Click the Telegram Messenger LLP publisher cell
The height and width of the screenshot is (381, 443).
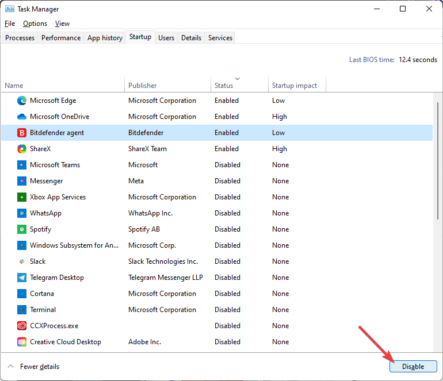[166, 278]
